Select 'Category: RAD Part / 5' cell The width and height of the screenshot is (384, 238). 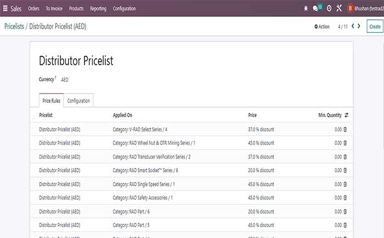click(x=131, y=225)
